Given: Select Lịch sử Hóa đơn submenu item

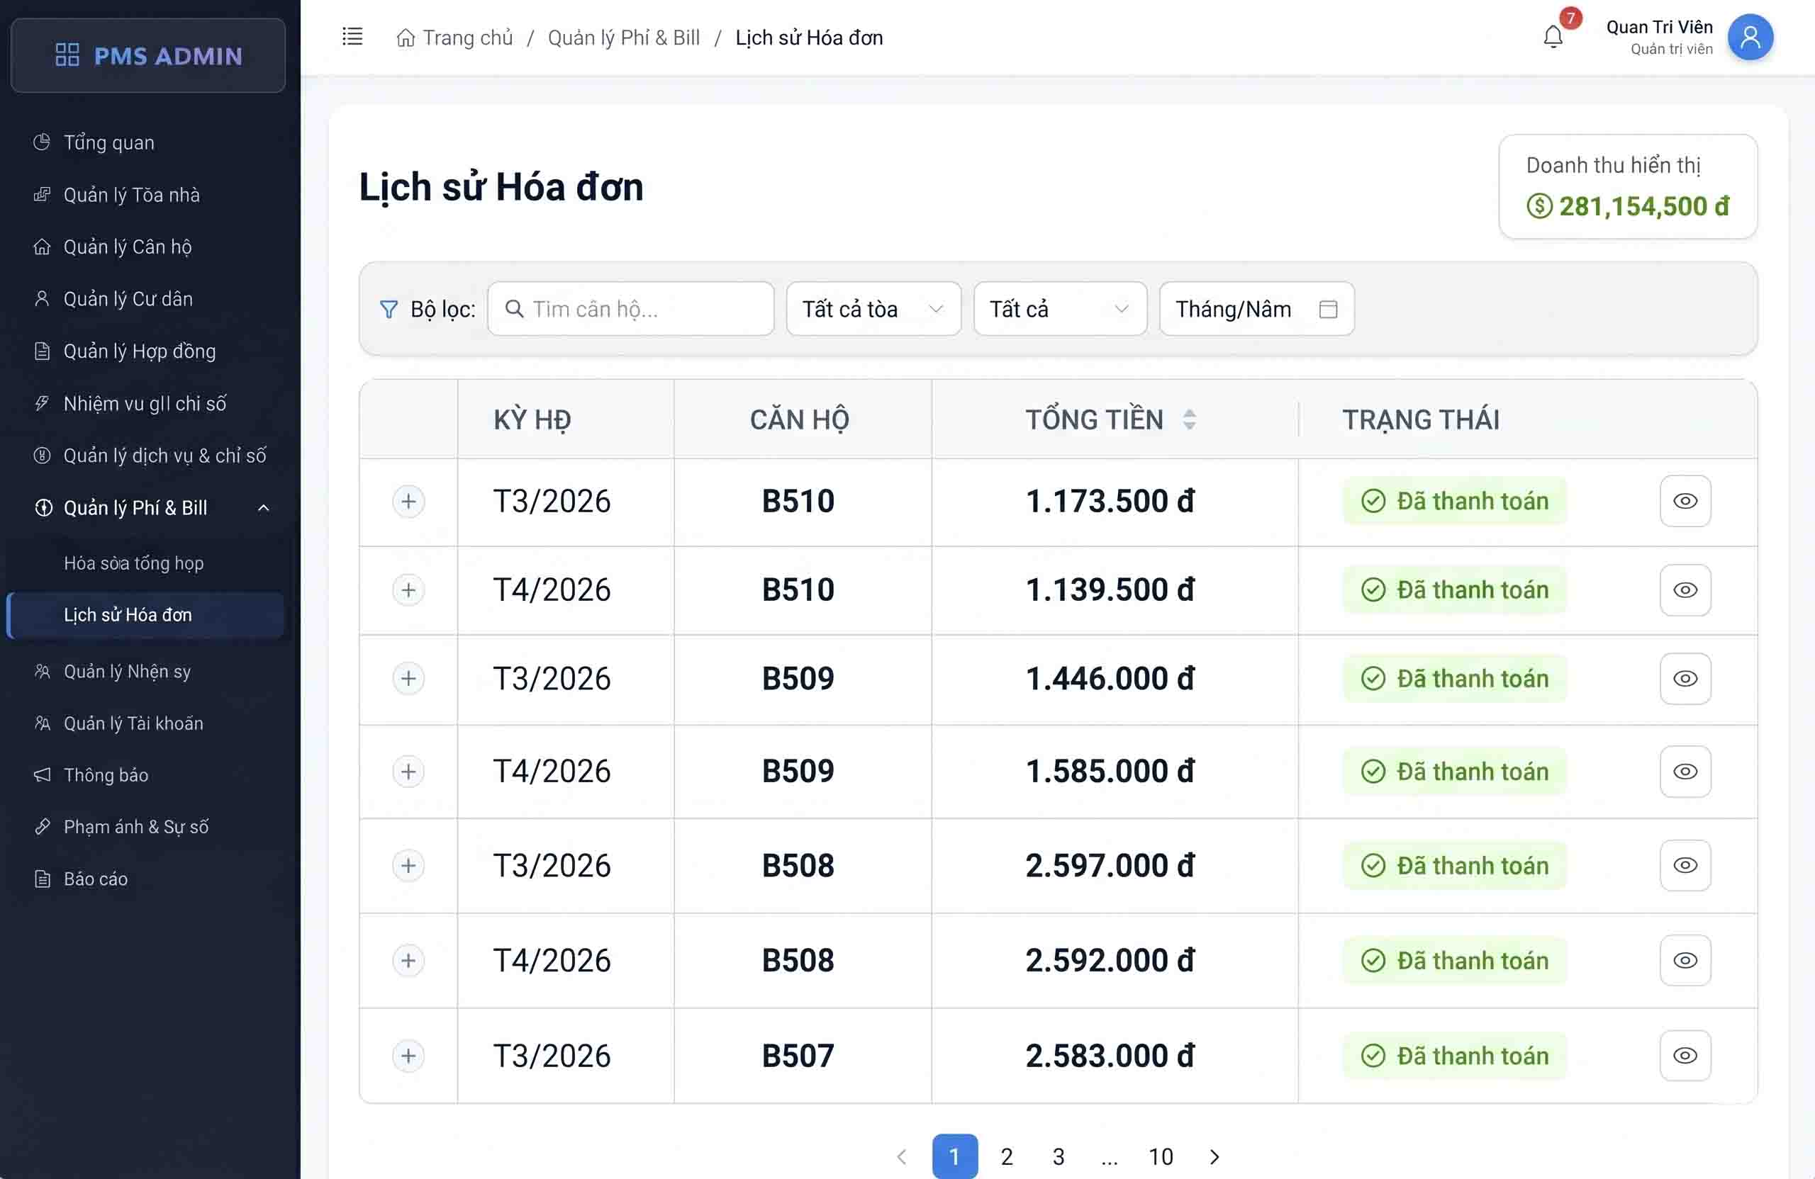Looking at the screenshot, I should tap(145, 614).
